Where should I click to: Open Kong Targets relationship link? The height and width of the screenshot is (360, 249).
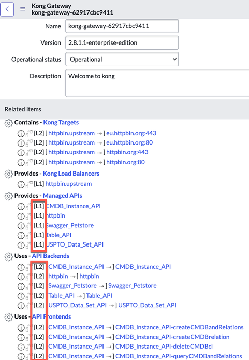pyautogui.click(x=61, y=122)
